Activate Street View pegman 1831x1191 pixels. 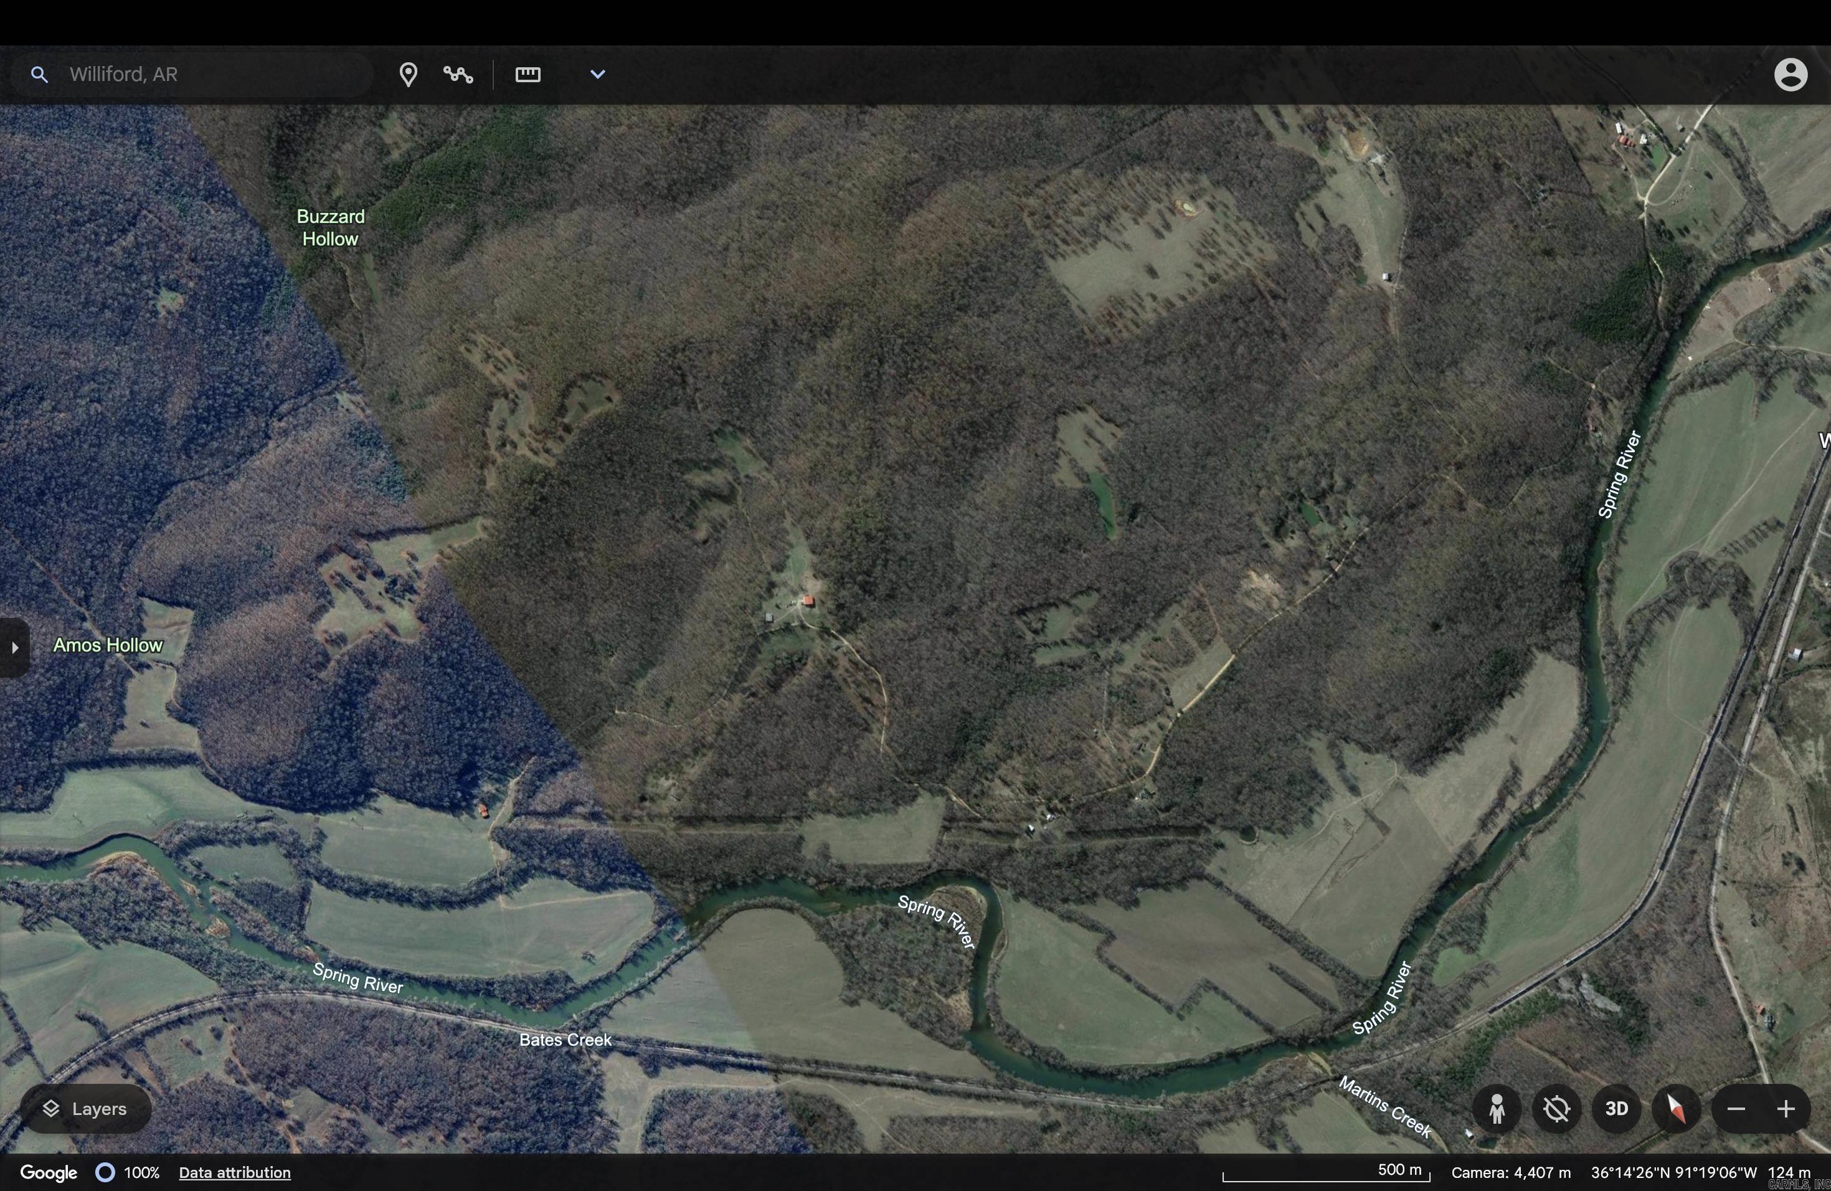coord(1497,1109)
